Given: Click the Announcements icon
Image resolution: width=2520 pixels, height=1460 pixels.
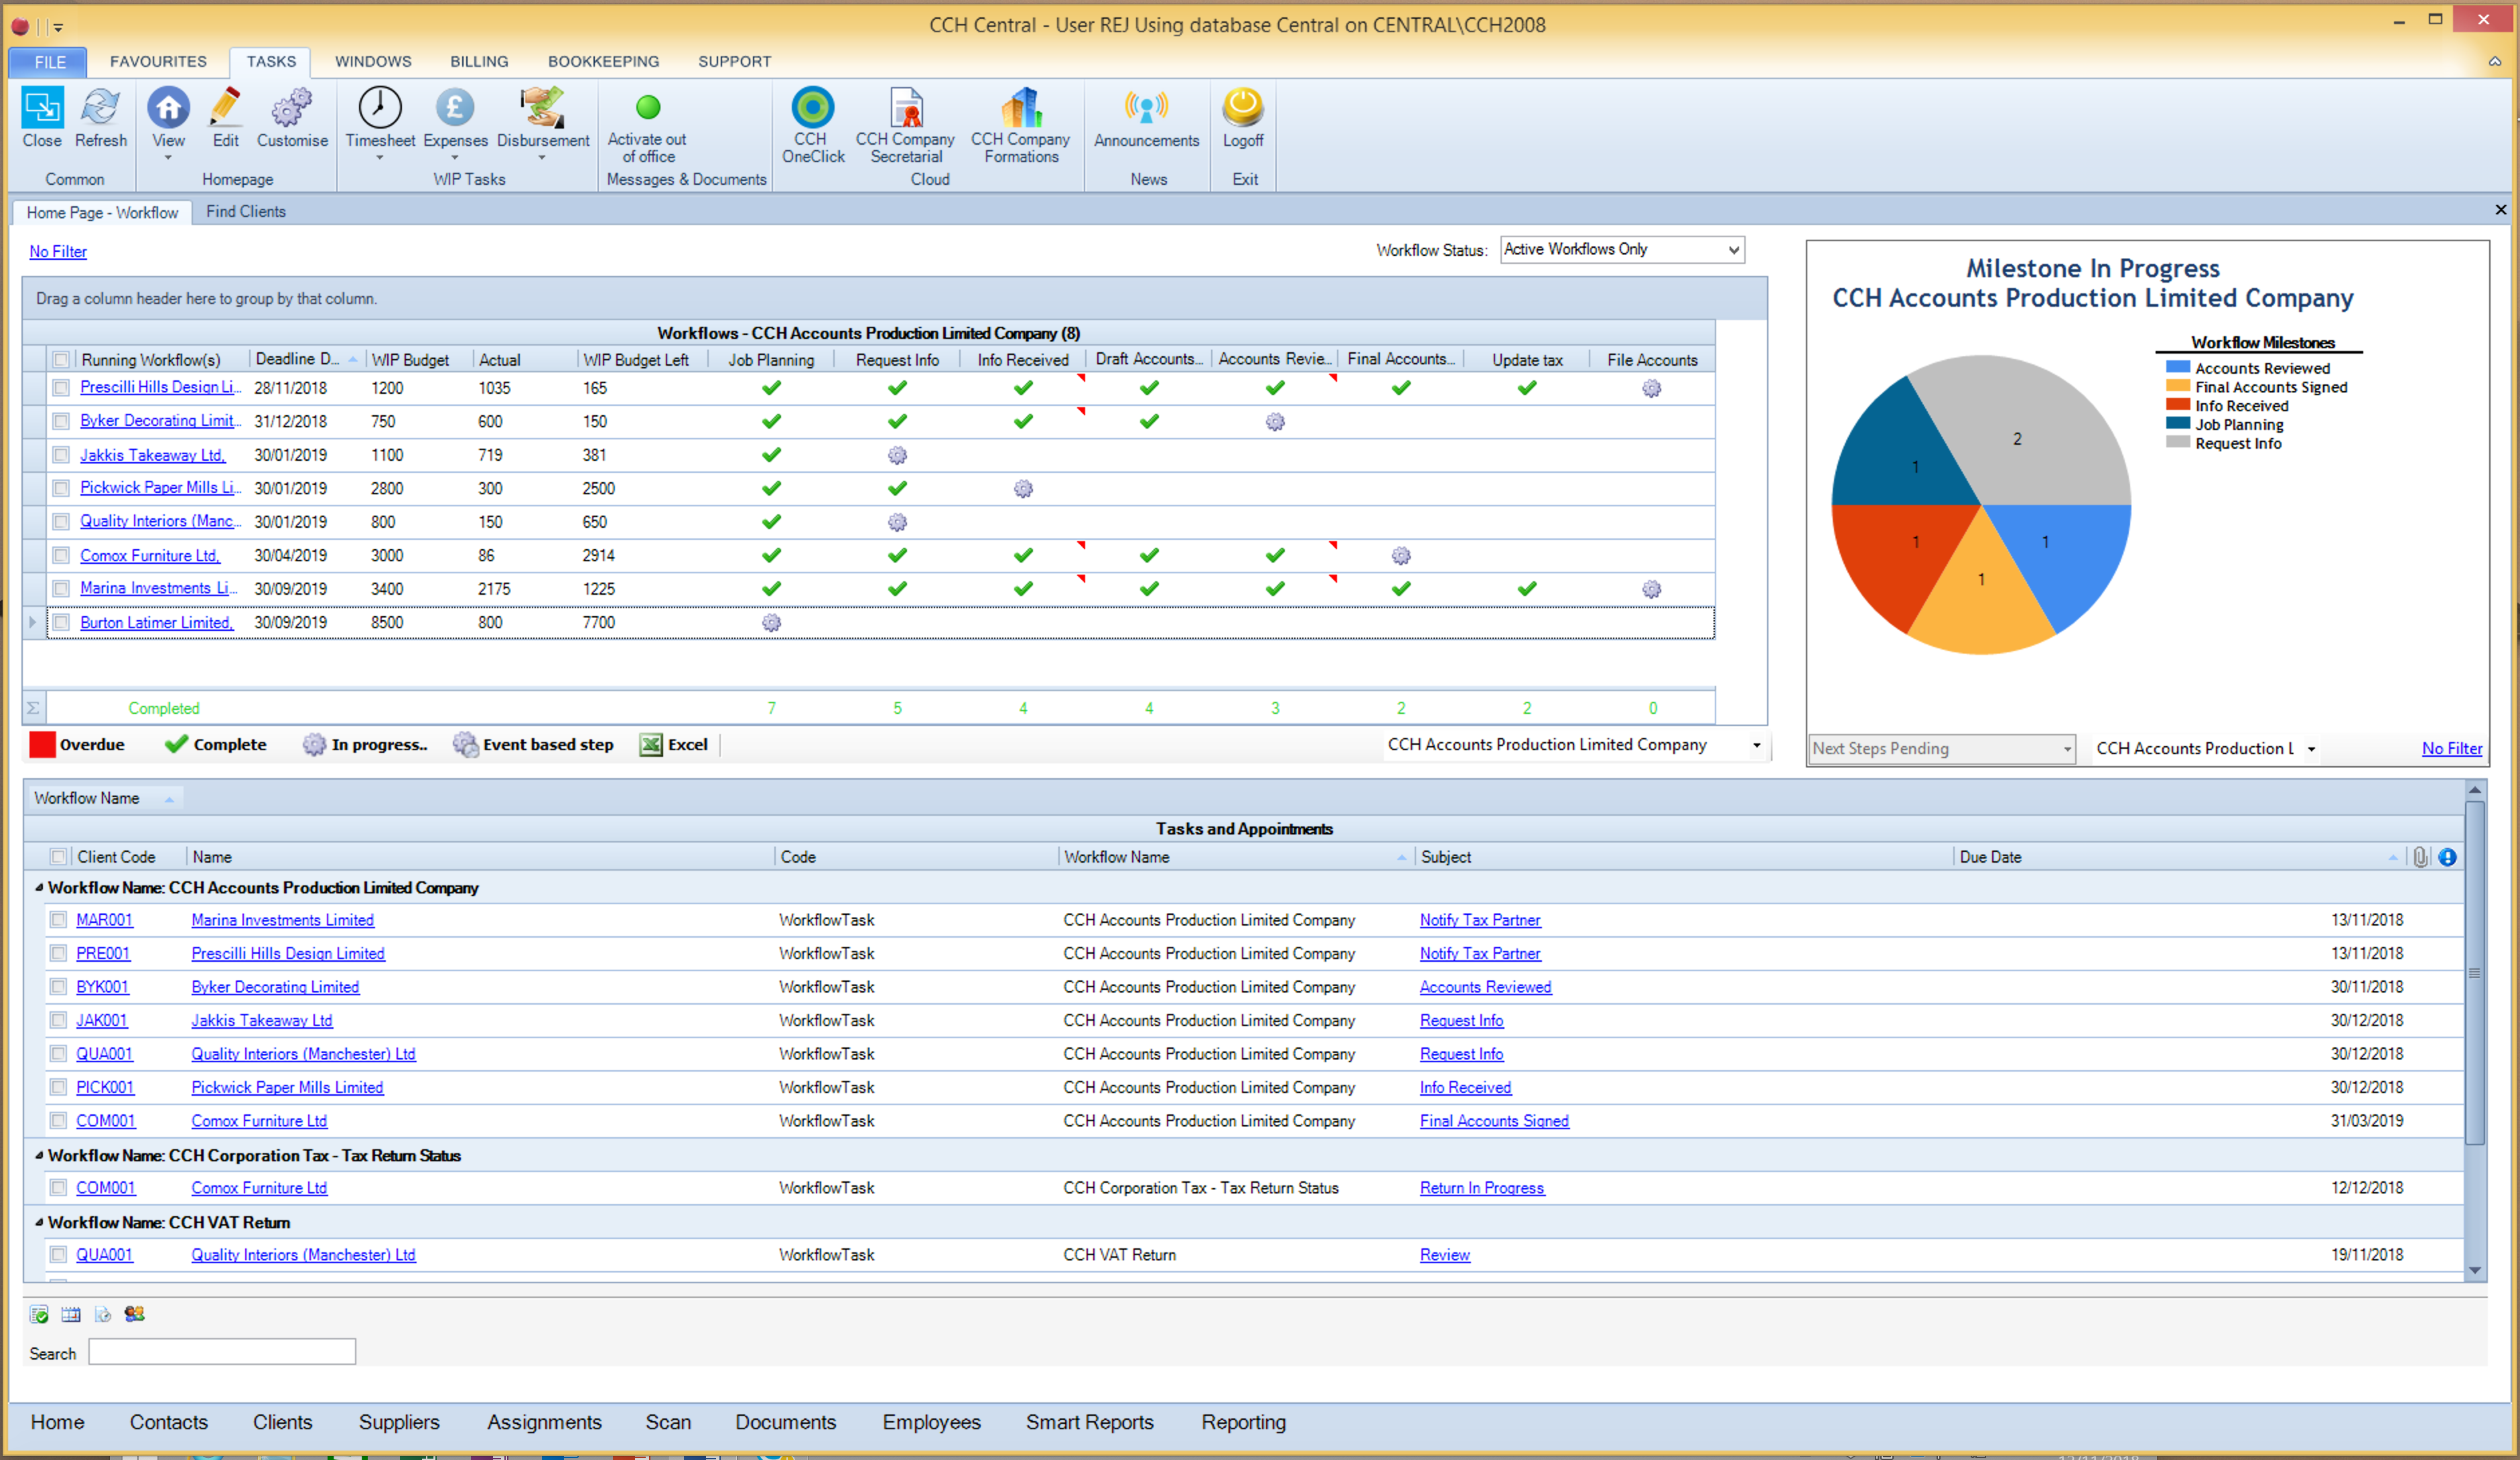Looking at the screenshot, I should 1146,108.
